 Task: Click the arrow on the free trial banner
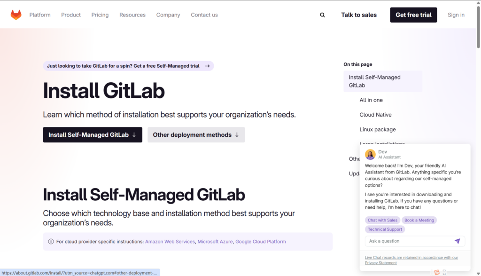tap(207, 66)
